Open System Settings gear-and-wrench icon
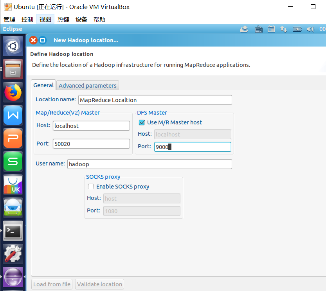Viewport: 326px width, 291px height. point(13,254)
